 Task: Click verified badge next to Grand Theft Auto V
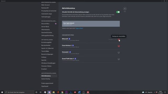pyautogui.click(x=75, y=58)
